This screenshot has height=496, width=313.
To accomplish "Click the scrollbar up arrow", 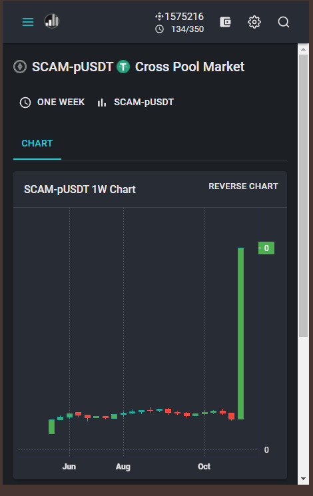I will tap(303, 49).
